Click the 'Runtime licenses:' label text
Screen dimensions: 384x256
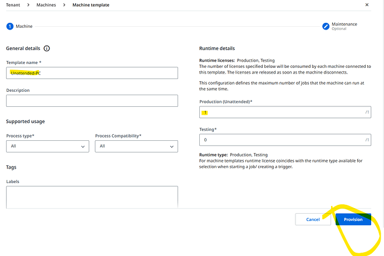pyautogui.click(x=217, y=60)
